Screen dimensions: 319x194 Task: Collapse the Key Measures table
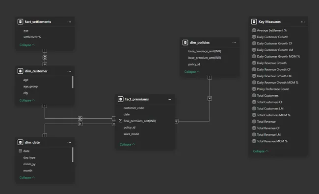261,151
